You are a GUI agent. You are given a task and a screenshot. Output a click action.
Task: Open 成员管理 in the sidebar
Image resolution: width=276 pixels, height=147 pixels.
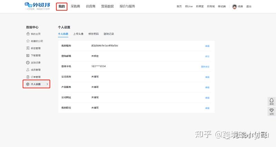(36, 70)
